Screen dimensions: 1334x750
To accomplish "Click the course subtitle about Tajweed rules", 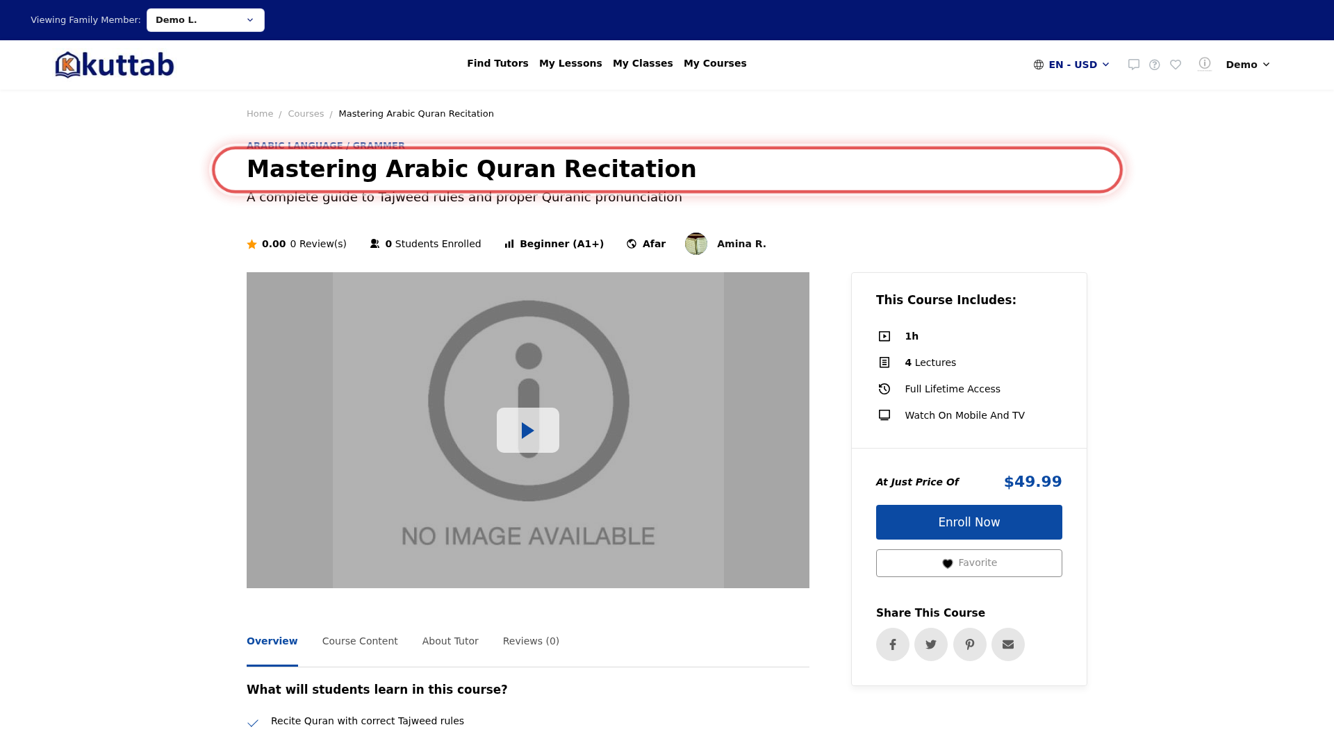I will click(x=464, y=198).
